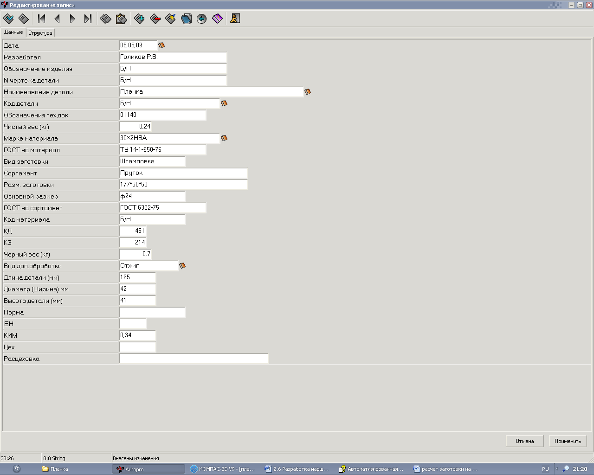Open the lookup book next to Дата
Viewport: 594px width, 475px height.
pos(161,45)
